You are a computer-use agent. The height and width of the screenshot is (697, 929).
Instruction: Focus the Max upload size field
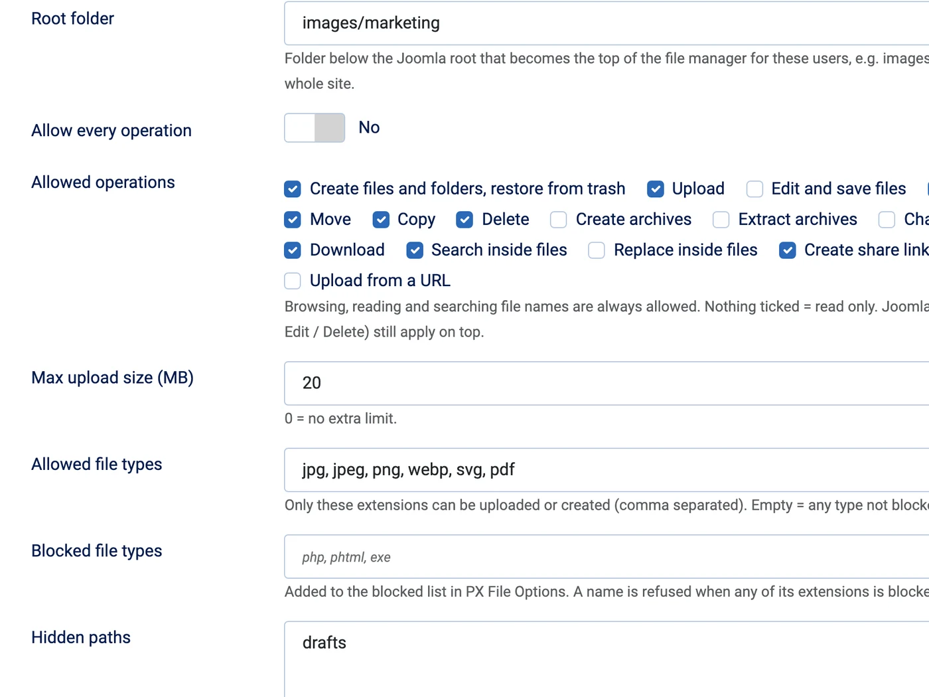607,383
